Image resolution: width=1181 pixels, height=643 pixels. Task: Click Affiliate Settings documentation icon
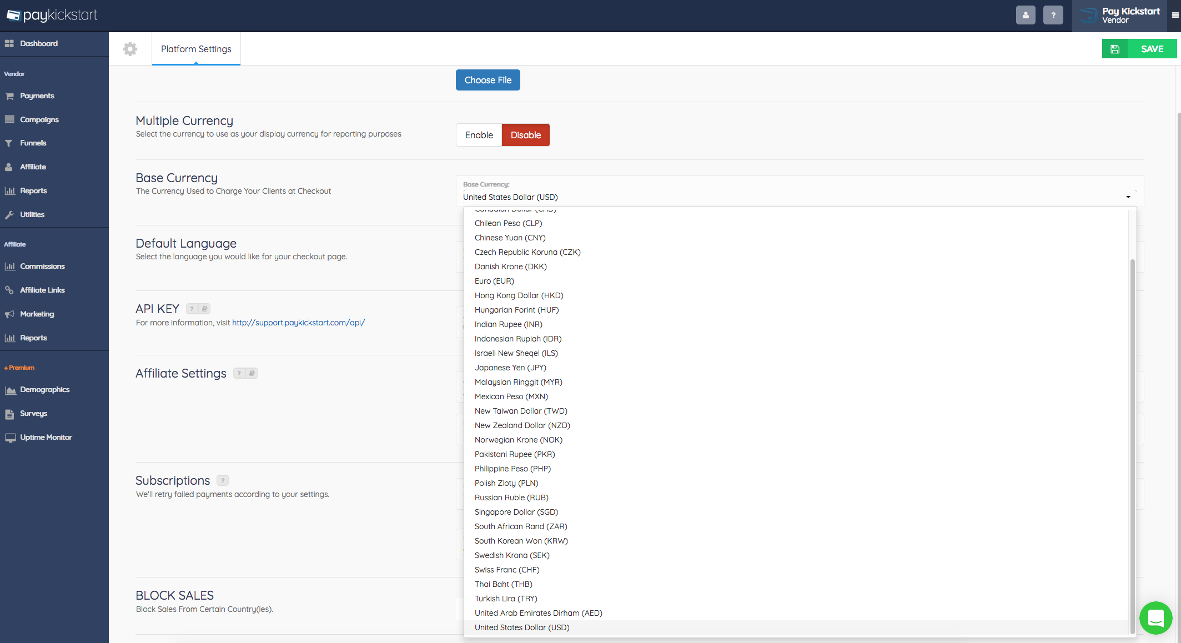[x=252, y=373]
